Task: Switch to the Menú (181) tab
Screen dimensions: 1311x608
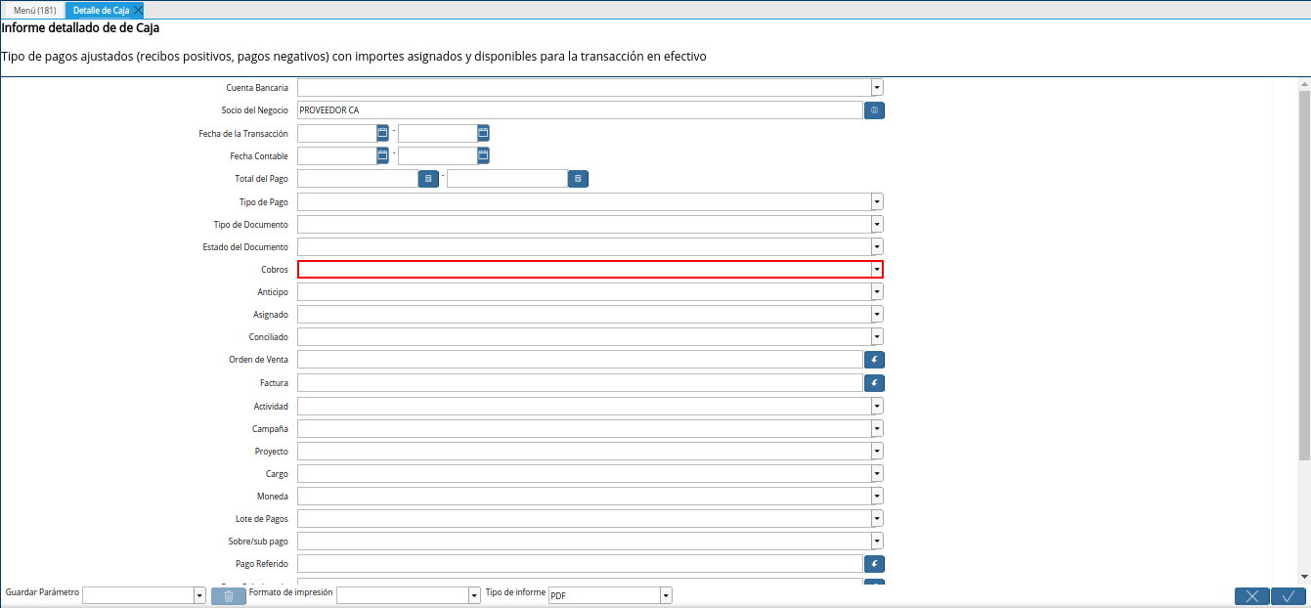Action: click(34, 10)
